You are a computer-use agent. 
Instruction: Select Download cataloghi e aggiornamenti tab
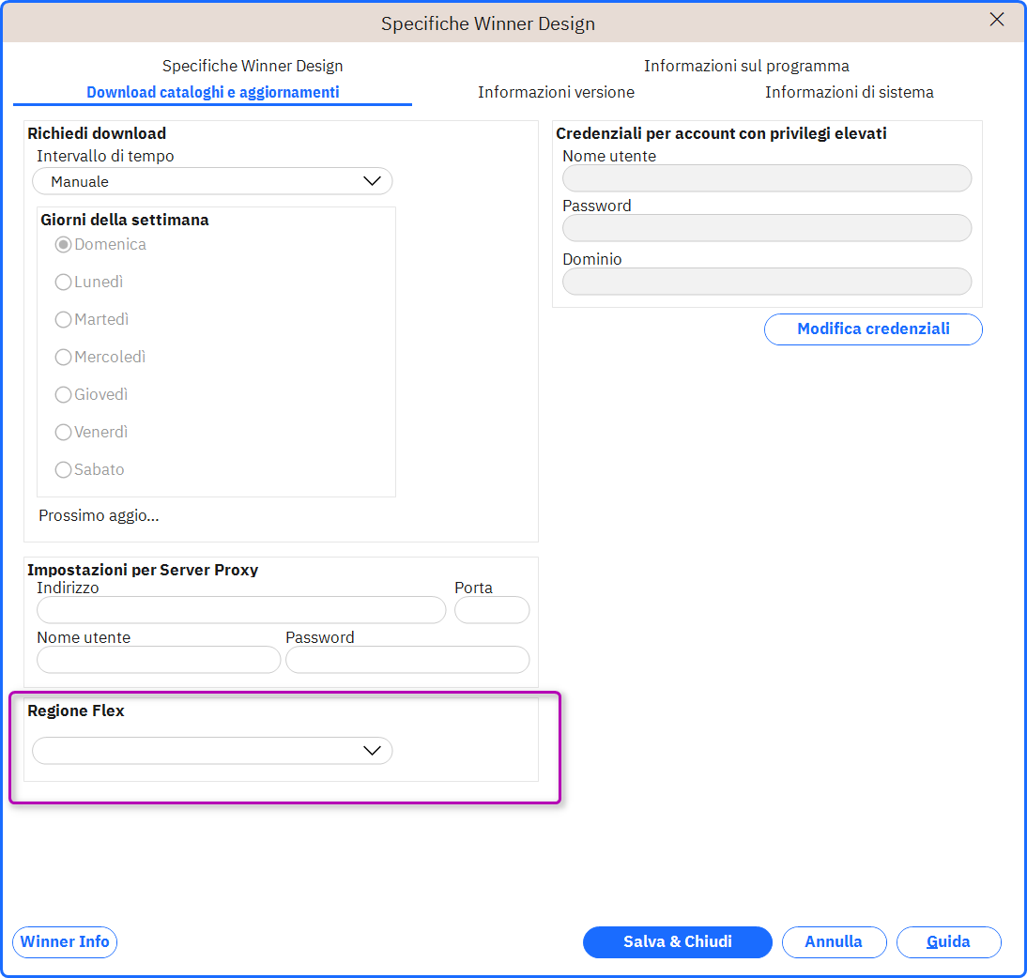(213, 92)
